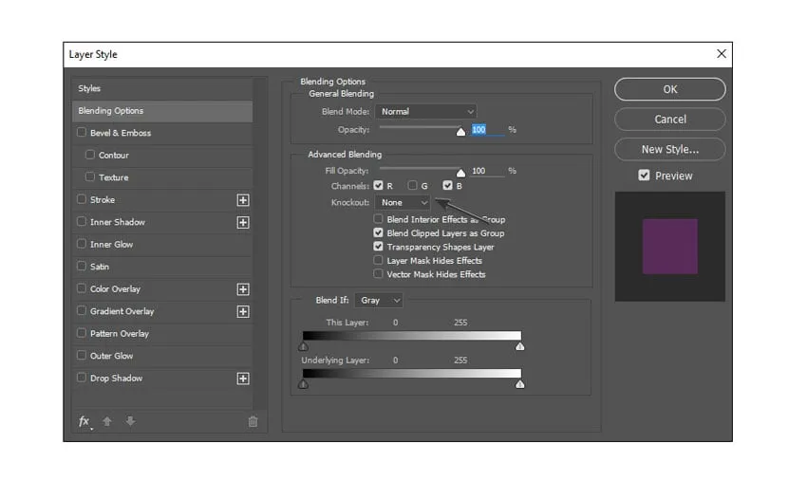This screenshot has width=807, height=481.
Task: Expand the Knockout dropdown
Action: pyautogui.click(x=403, y=203)
